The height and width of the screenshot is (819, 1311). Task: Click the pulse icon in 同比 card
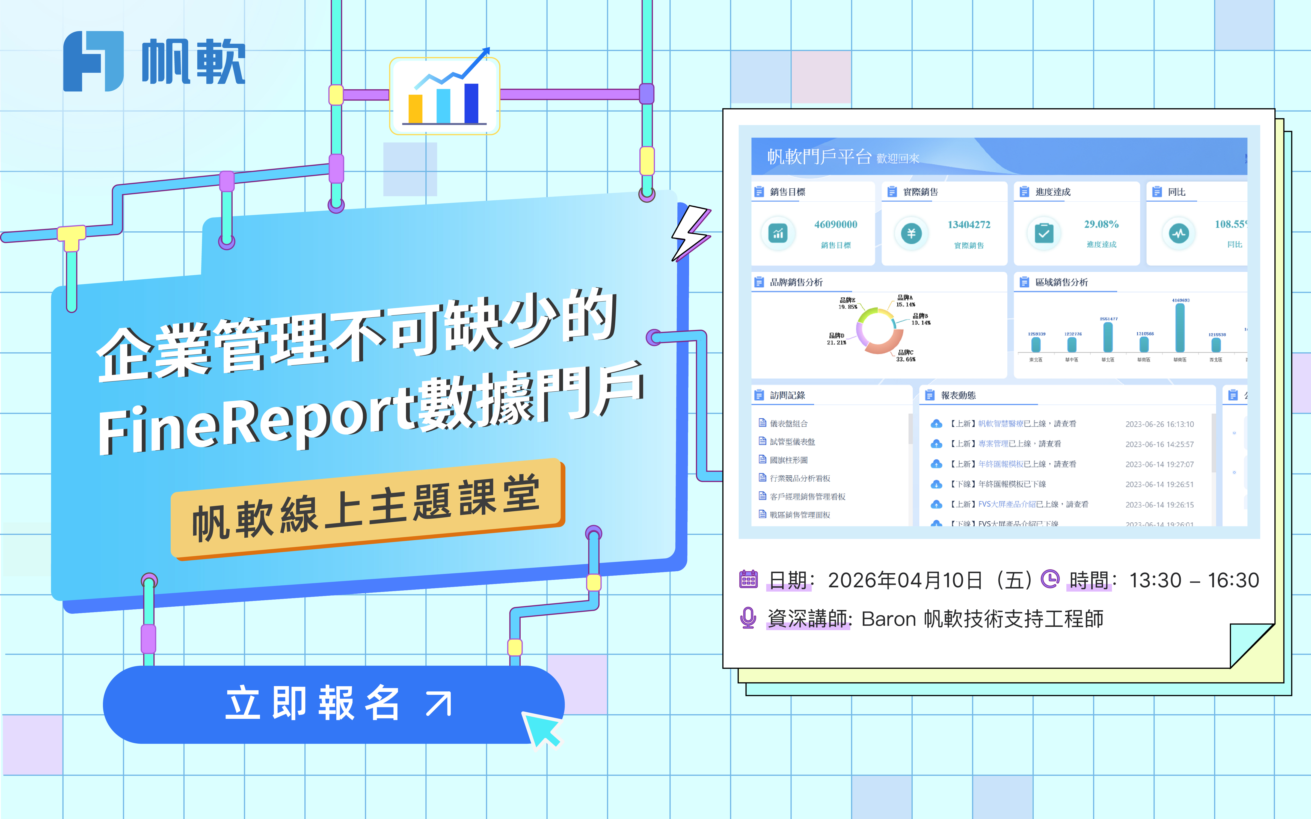tap(1178, 233)
